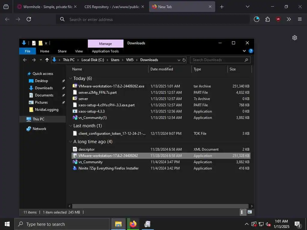Screen dimensions: 307x230
Task: List all Firefox tabs dropdown
Action: click(x=247, y=7)
